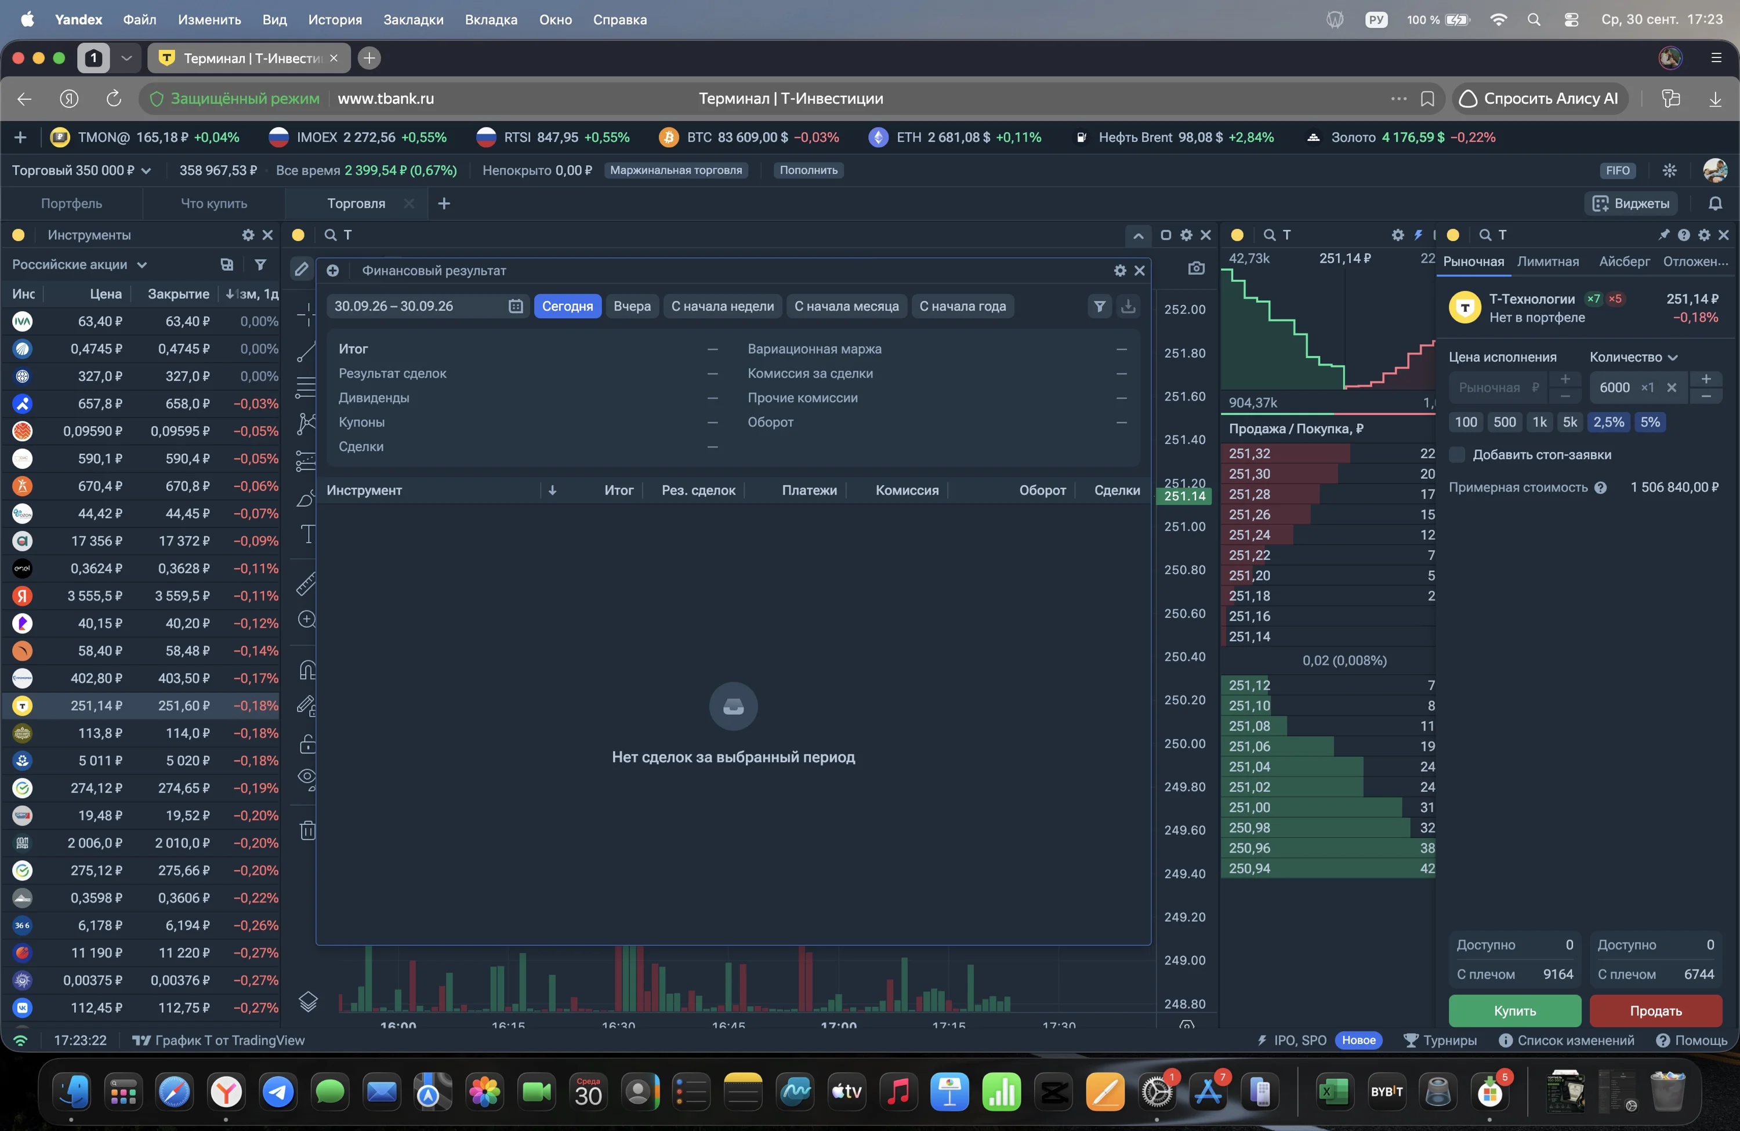Collapse the chart widget with the chevron up
The width and height of the screenshot is (1740, 1131).
(1139, 235)
